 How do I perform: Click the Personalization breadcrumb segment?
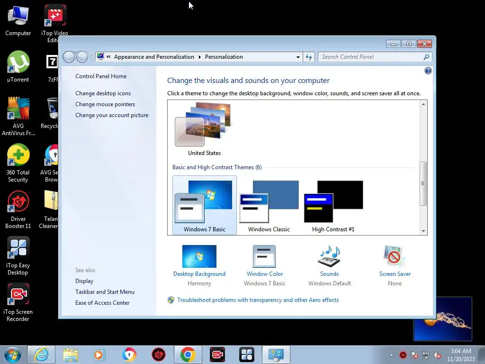tap(224, 57)
